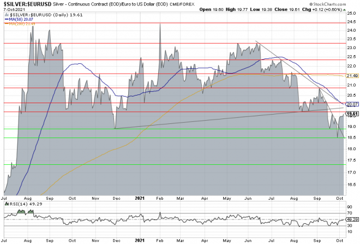This screenshot has width=360, height=244.
Task: Click the RSI(14) 49.29 indicator label
Action: (x=20, y=204)
